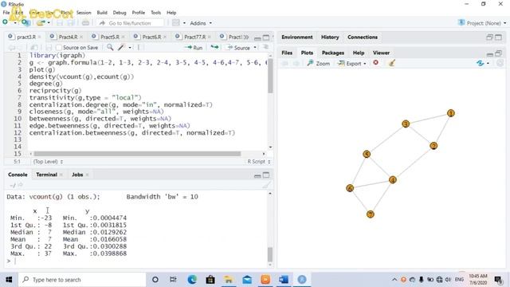This screenshot has width=510, height=287.
Task: Click the editor horizontal scrollbar
Action: click(137, 154)
